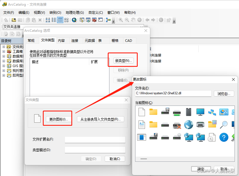
Task: Open the Catalog Tree window icon
Action: coord(82,20)
